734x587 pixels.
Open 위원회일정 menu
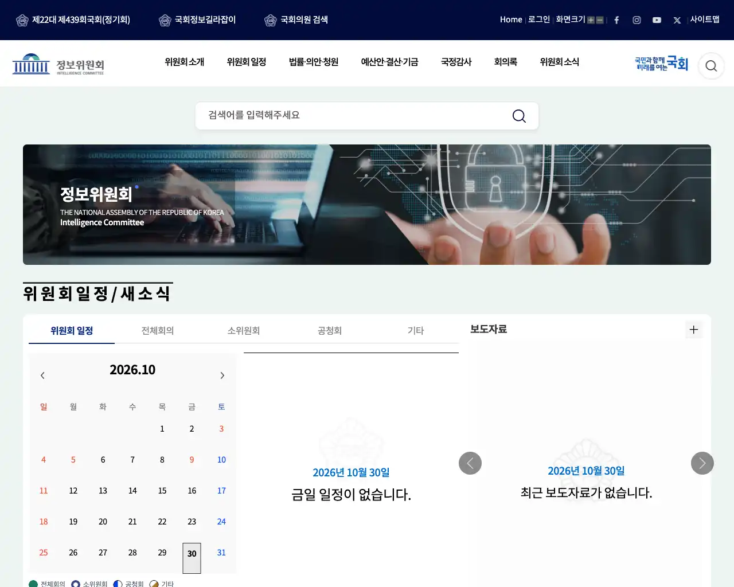pos(247,62)
